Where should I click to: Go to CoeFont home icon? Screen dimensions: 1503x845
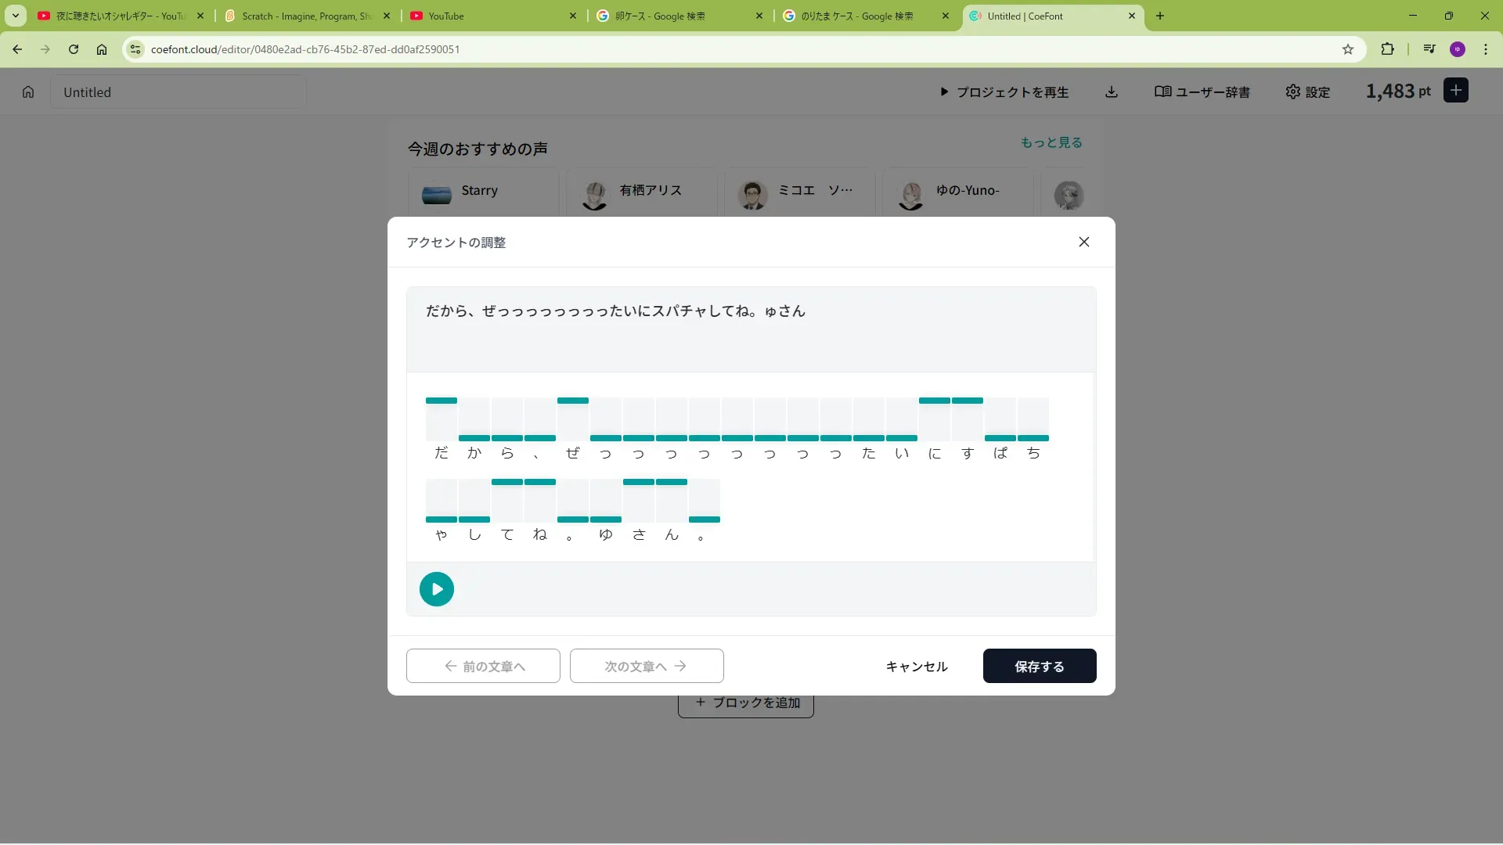tap(28, 92)
